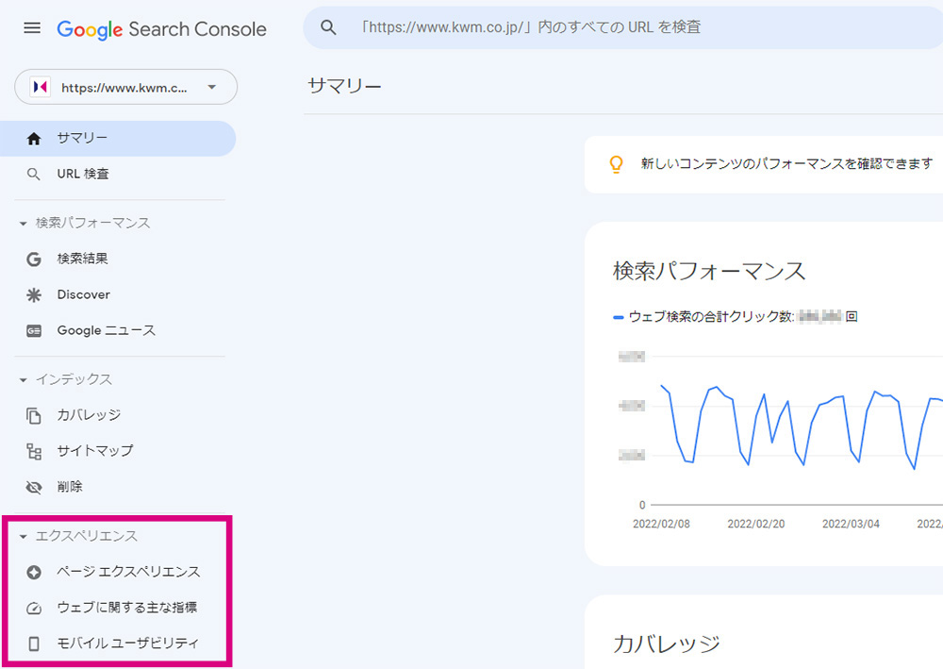This screenshot has height=669, width=943.
Task: Click the 2022/02/20 axis date label
Action: coord(756,524)
